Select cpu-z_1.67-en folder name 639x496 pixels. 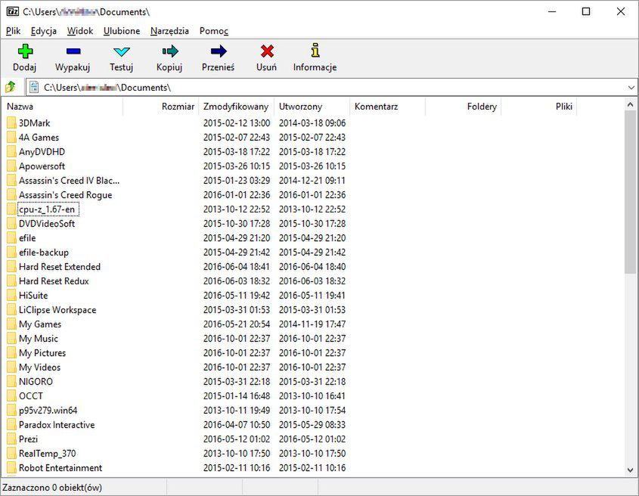click(x=47, y=209)
